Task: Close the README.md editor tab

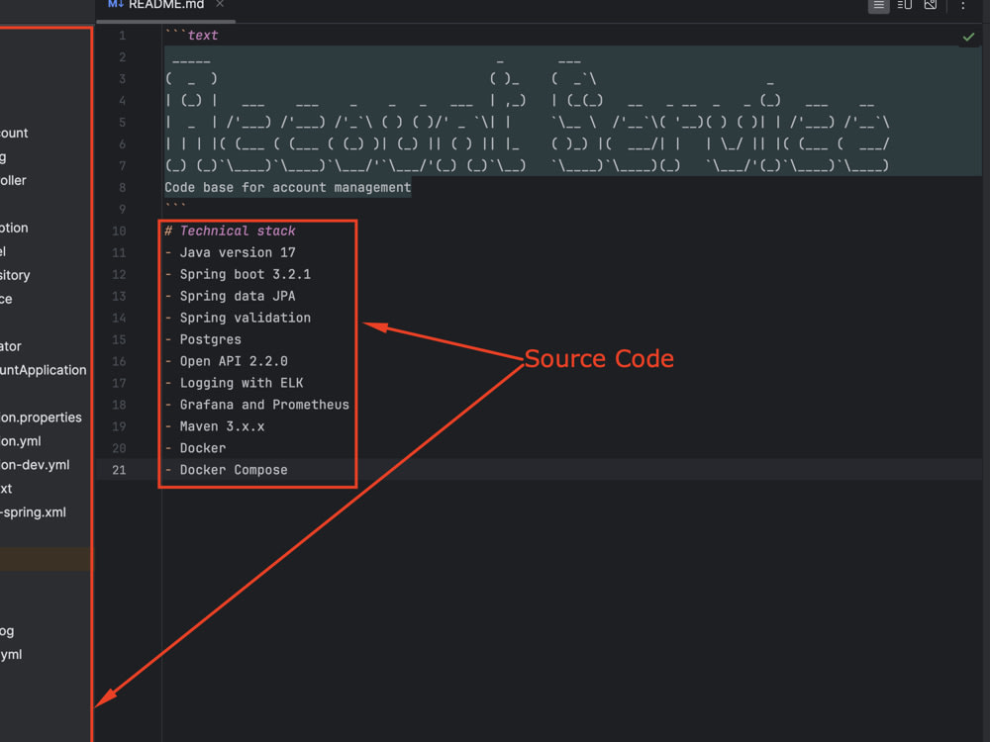Action: tap(220, 4)
